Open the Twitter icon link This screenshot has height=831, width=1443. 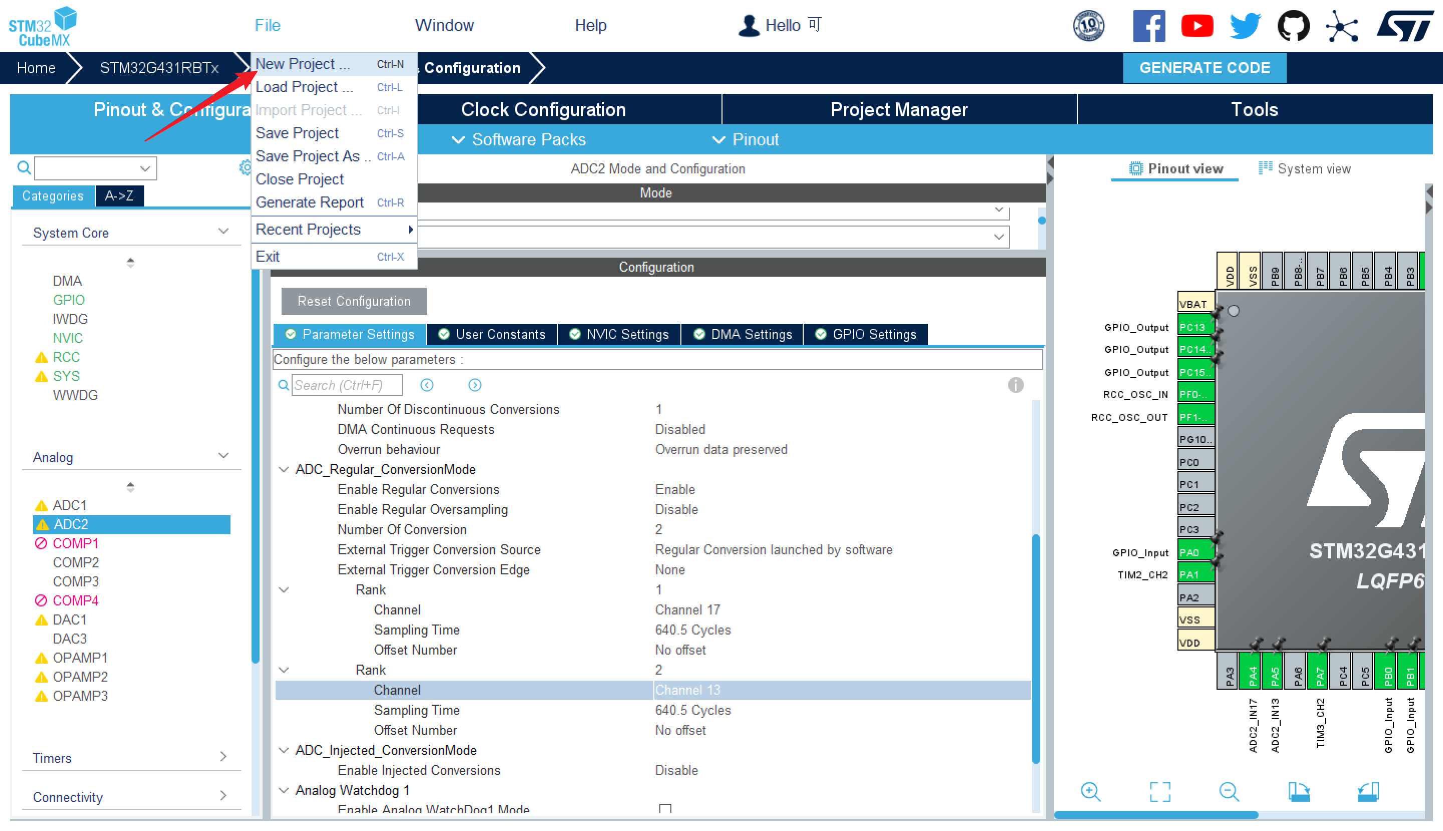(x=1245, y=26)
